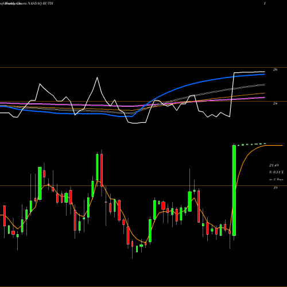Image resolution: width=287 pixels, height=287 pixels.
Task: Click the "in 2 Days" label
Action: point(276,179)
